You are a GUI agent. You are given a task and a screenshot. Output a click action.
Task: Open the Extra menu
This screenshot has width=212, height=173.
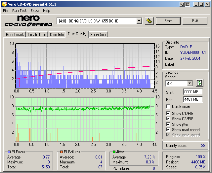(x=35, y=11)
